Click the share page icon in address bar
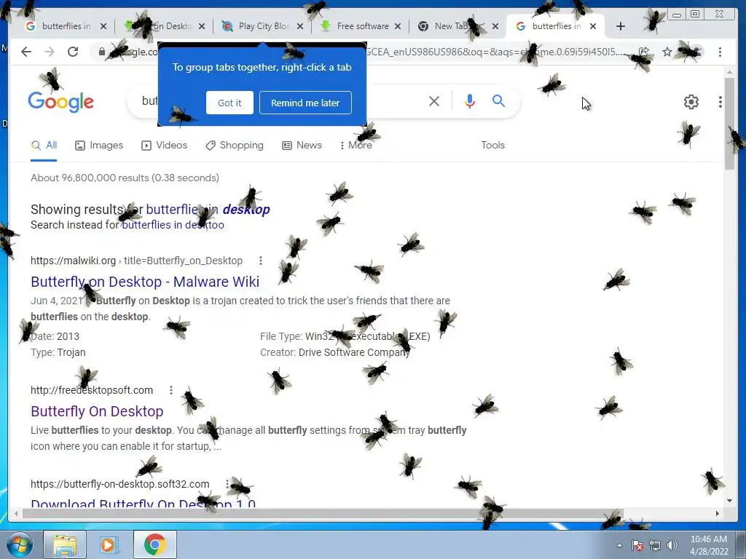 (644, 52)
